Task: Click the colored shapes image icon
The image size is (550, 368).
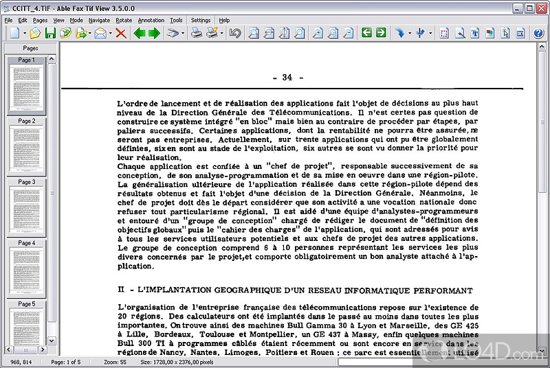Action: [x=490, y=33]
